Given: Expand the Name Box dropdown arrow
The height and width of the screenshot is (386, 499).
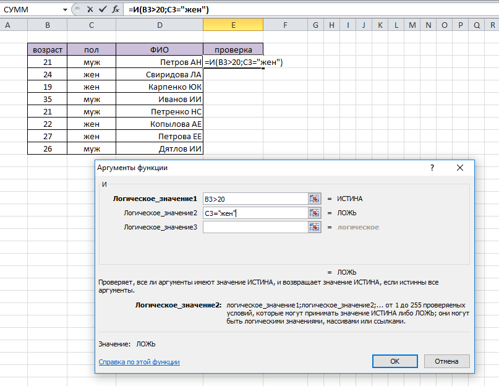Looking at the screenshot, I should coord(65,9).
